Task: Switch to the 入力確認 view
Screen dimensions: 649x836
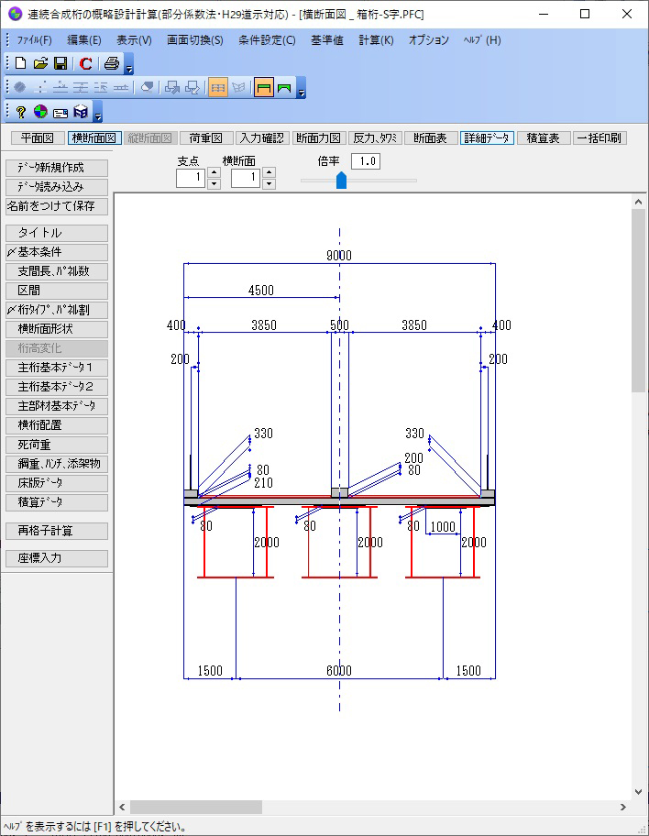Action: [262, 138]
